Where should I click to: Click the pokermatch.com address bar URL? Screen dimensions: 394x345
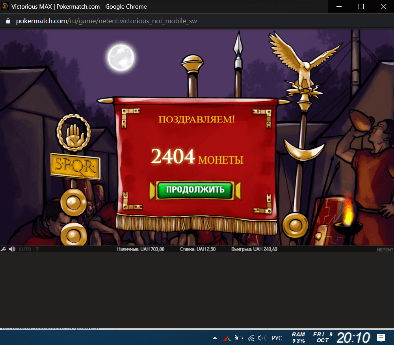coord(106,21)
